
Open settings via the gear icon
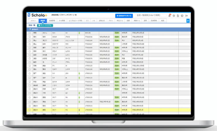pos(174,16)
